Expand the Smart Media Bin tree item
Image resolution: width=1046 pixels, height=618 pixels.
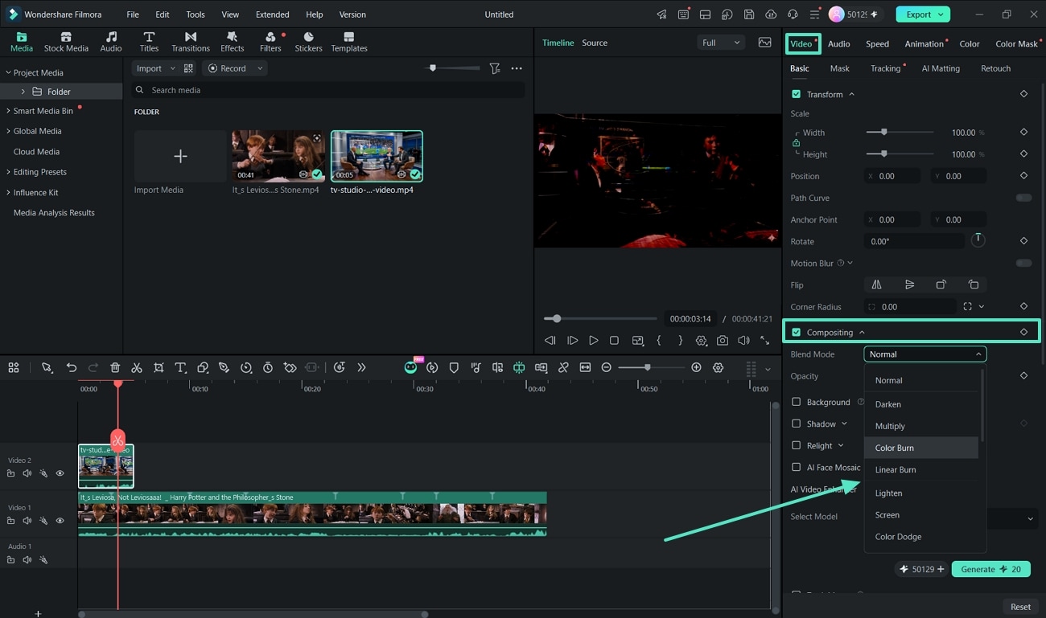[x=8, y=111]
